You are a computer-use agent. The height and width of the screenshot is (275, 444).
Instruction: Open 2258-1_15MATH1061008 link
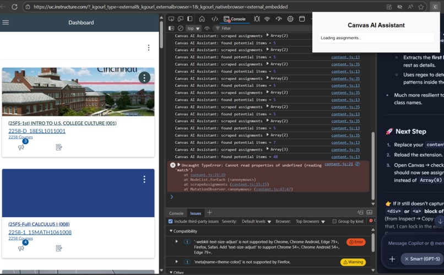(40, 232)
